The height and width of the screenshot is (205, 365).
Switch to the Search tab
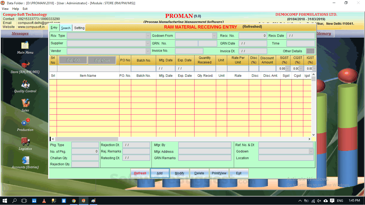[x=66, y=27]
